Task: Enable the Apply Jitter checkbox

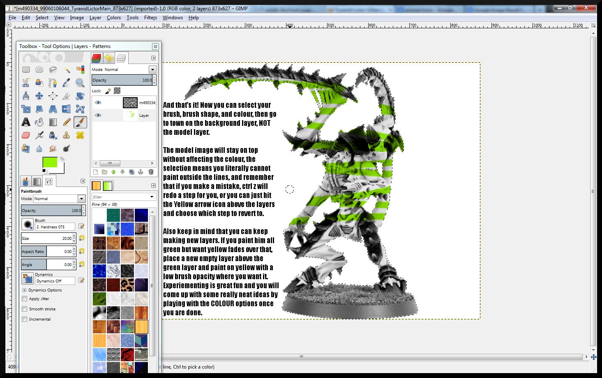Action: click(25, 299)
